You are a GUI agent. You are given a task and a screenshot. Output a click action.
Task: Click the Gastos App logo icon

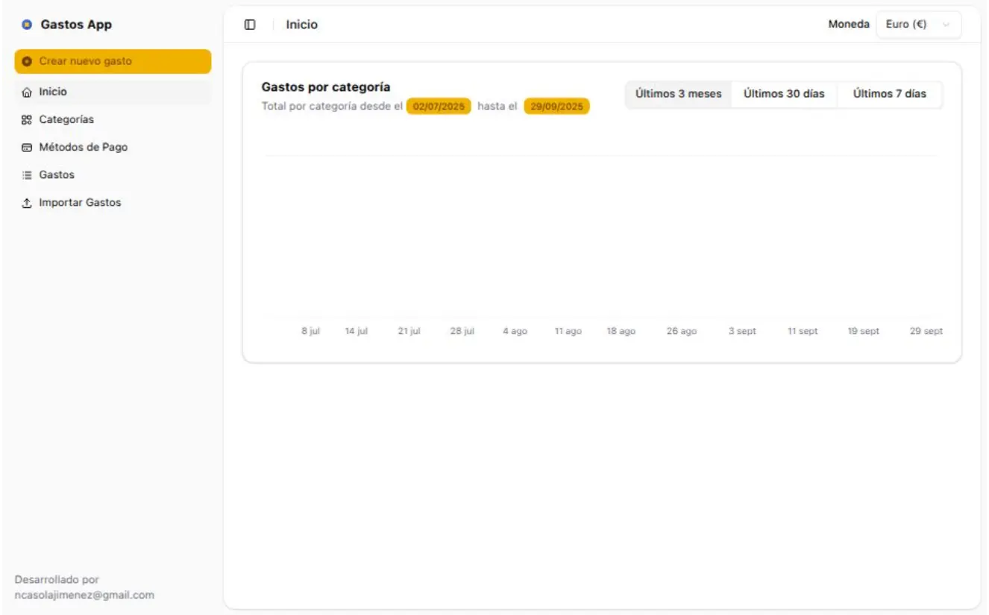click(27, 25)
